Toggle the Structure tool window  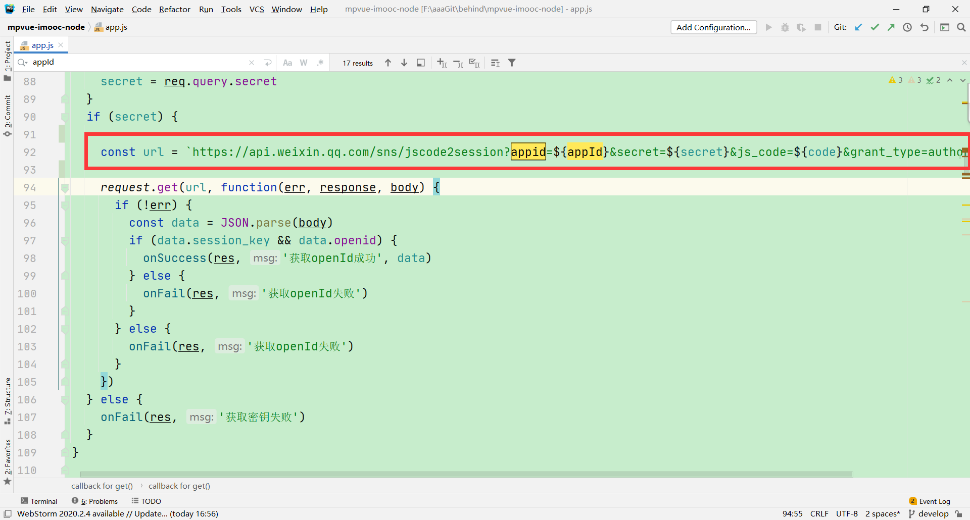(x=8, y=401)
